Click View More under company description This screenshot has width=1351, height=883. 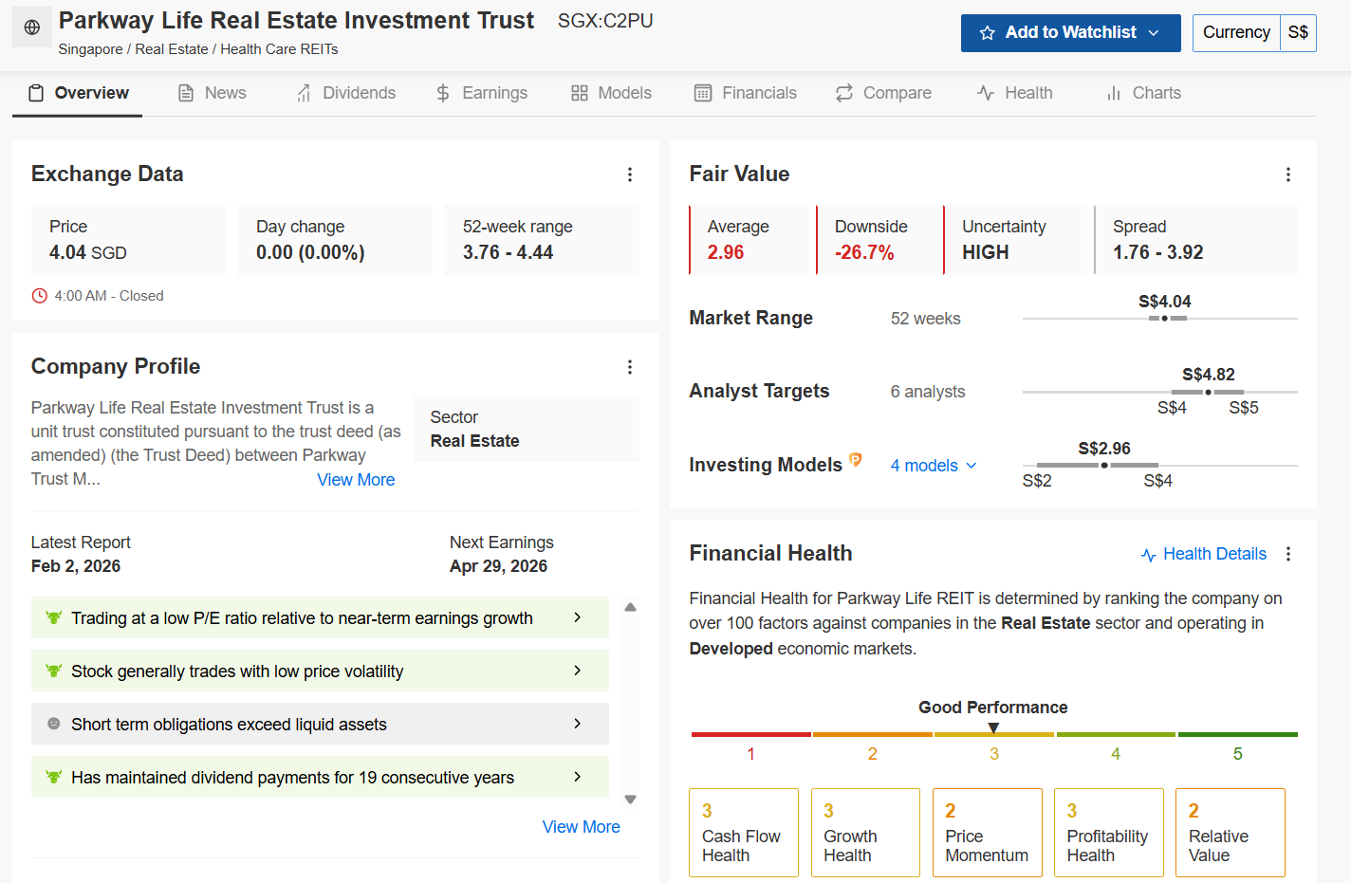[x=356, y=480]
